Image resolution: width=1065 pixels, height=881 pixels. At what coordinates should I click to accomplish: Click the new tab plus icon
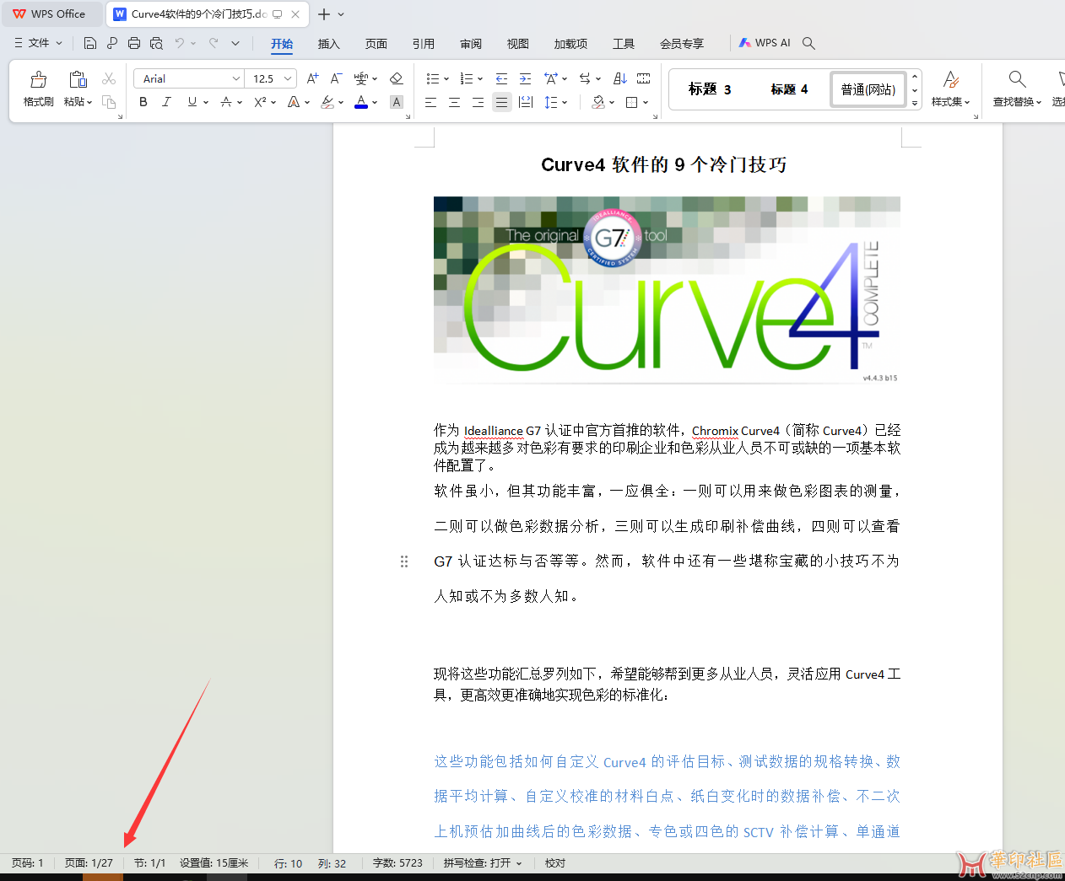click(x=324, y=14)
